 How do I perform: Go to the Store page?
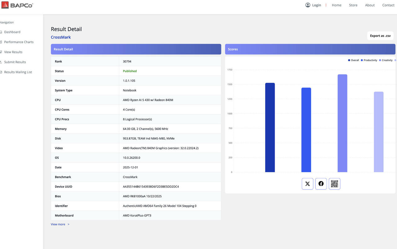coord(353,5)
